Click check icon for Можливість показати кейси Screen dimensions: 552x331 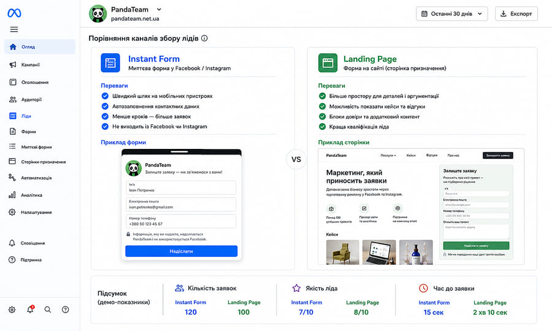click(322, 106)
